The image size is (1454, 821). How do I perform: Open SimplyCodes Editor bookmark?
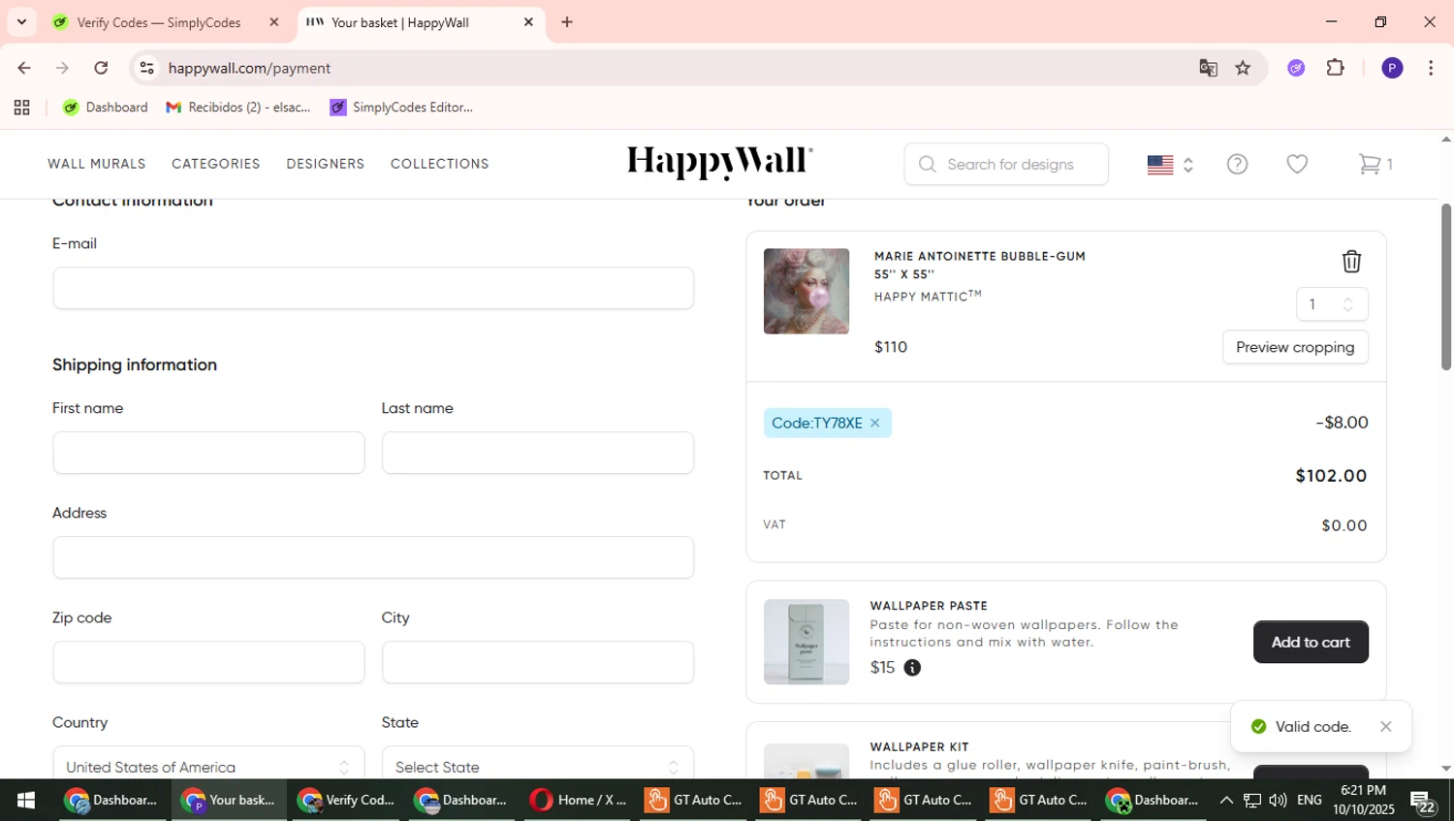pyautogui.click(x=401, y=108)
